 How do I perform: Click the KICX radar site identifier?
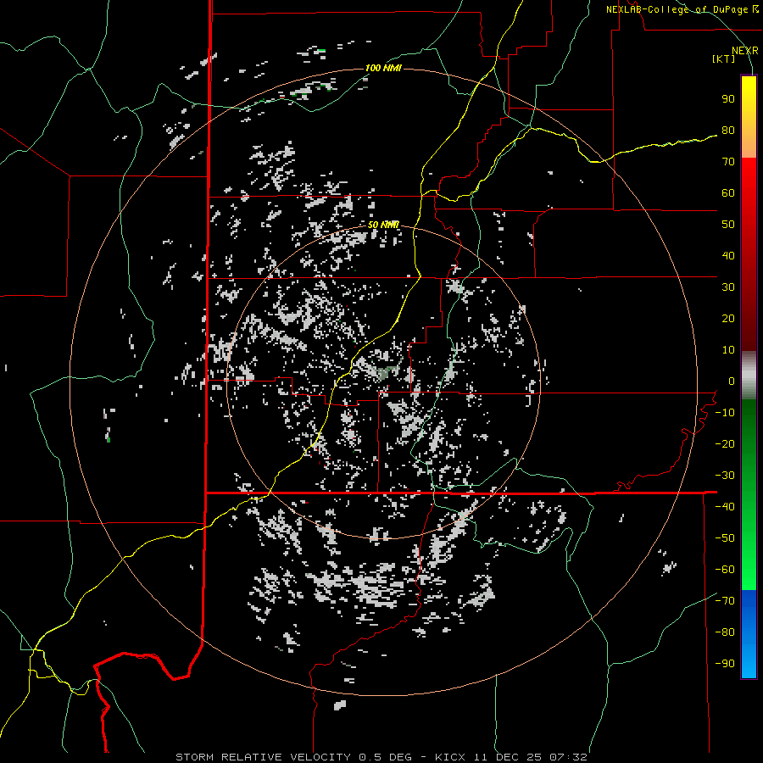coord(450,757)
